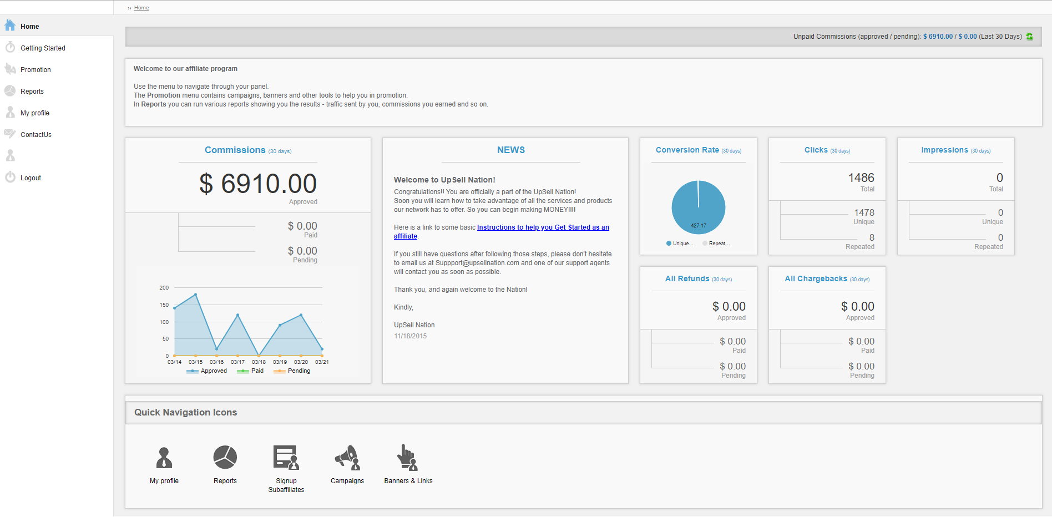Click the Getting Started stopwatch icon

pos(10,47)
